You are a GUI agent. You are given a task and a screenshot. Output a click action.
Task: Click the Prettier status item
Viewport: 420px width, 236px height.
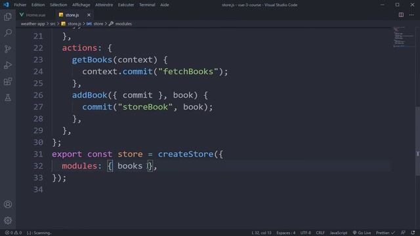[385, 233]
